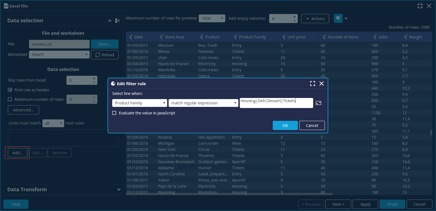
Task: Click the exit full screen icon
Action: point(420,6)
